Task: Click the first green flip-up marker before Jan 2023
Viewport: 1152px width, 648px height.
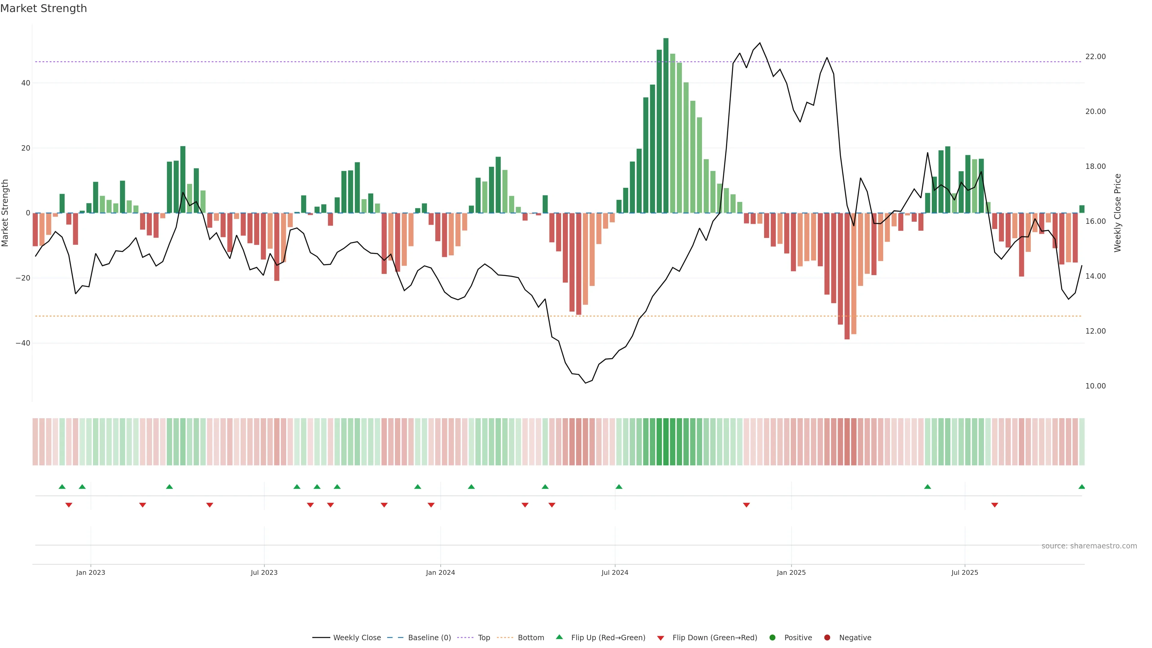Action: pyautogui.click(x=62, y=487)
